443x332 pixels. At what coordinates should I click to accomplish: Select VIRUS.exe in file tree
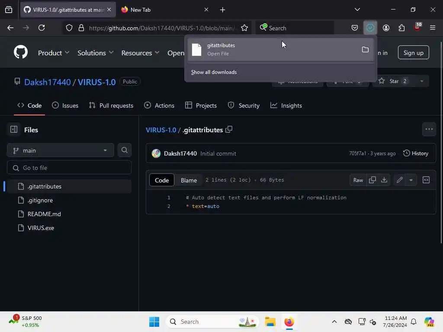click(69, 228)
